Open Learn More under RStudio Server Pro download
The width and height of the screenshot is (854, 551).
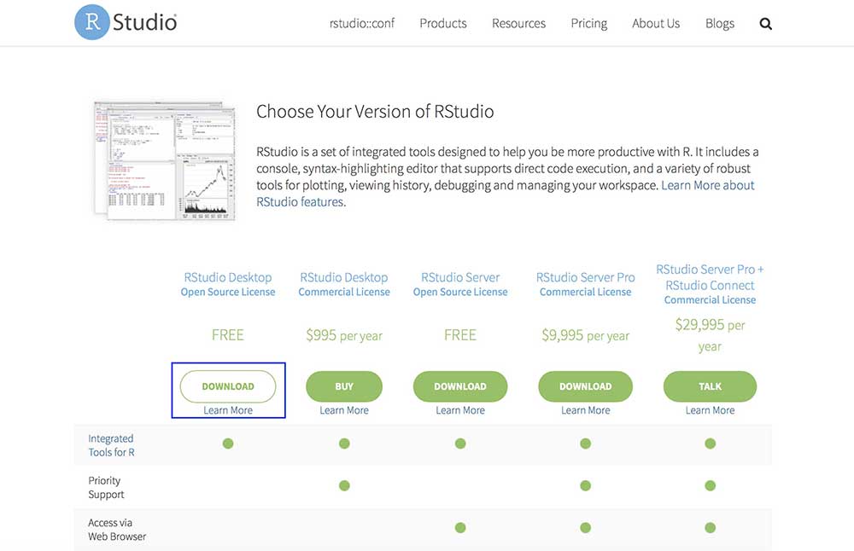(x=586, y=410)
